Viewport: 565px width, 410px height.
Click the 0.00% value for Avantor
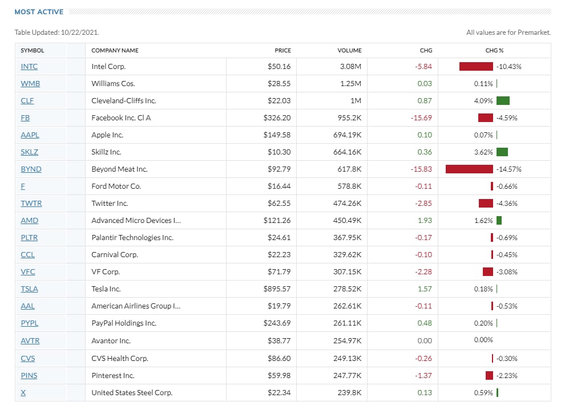(x=483, y=340)
